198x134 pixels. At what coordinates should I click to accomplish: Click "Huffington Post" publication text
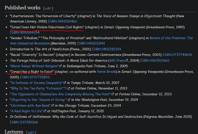[x=64, y=111]
